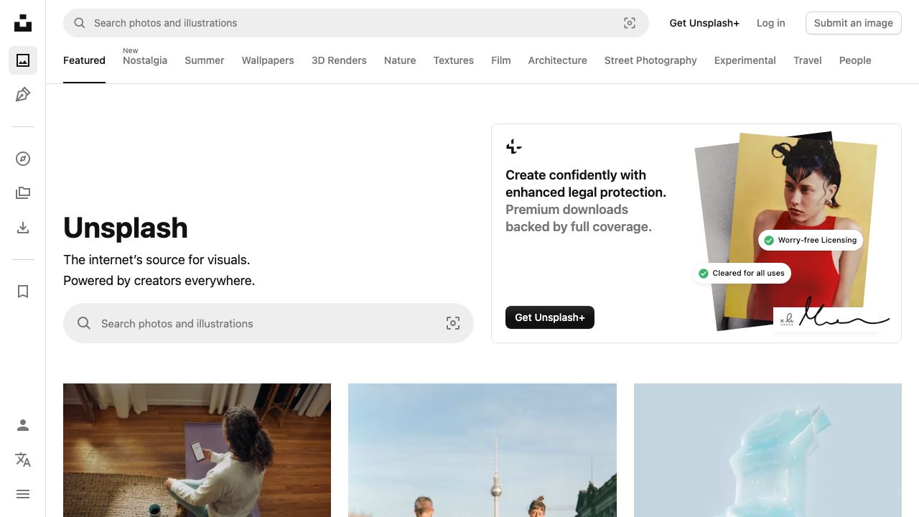
Task: Open the blue ice sculpture render
Action: pyautogui.click(x=768, y=450)
